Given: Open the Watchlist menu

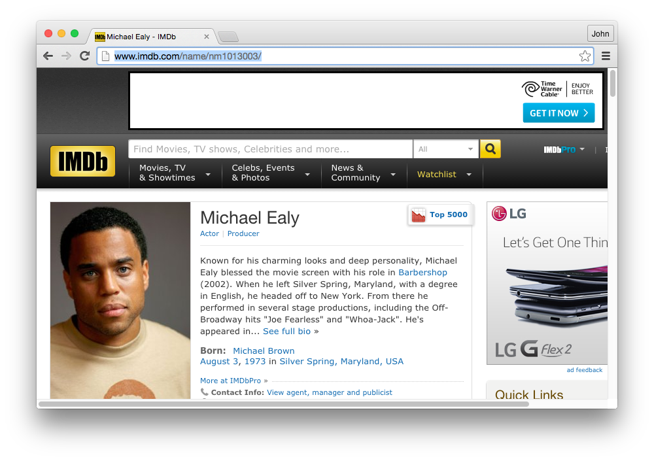Looking at the screenshot, I should point(445,175).
